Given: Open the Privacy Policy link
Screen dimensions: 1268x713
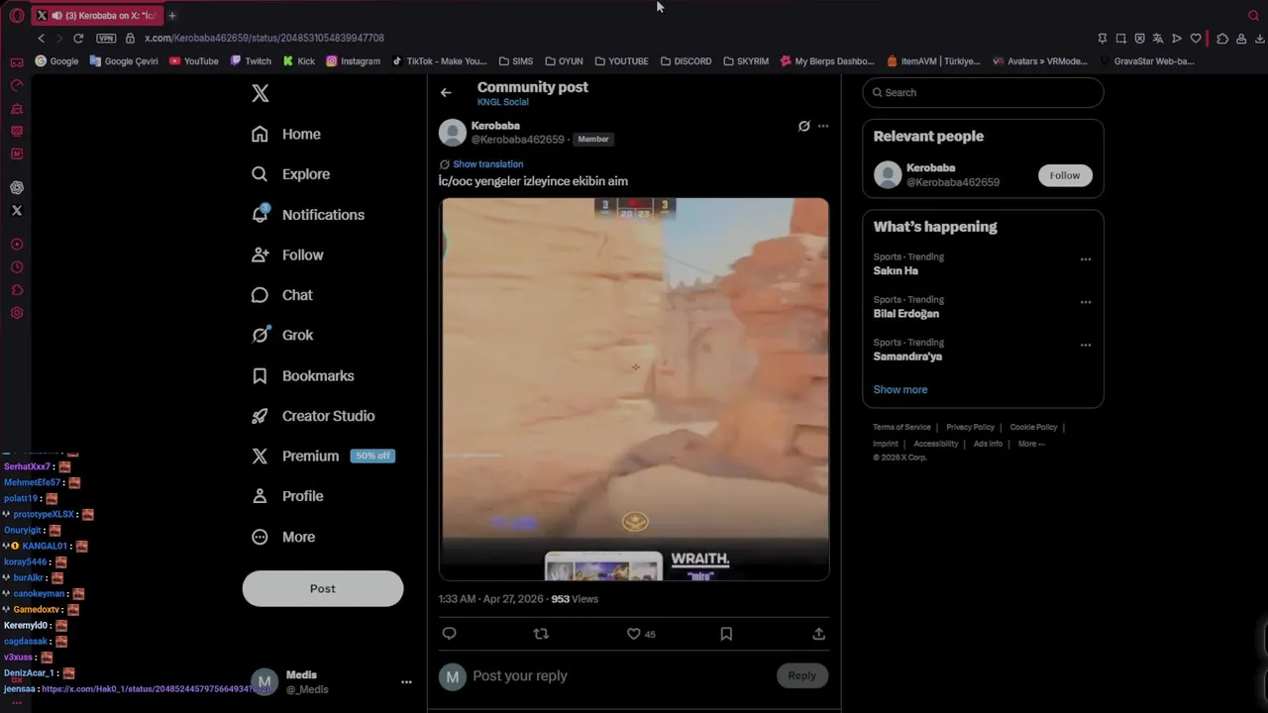Looking at the screenshot, I should 970,427.
